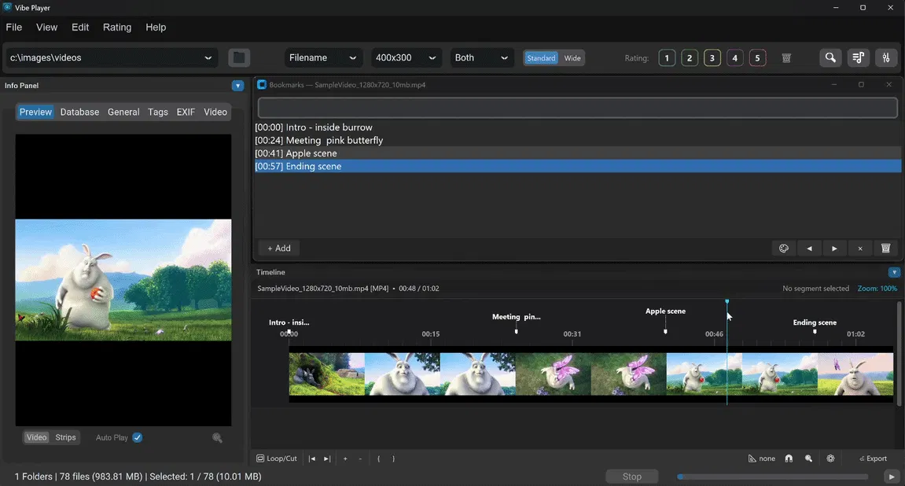905x486 pixels.
Task: Delete all bookmarks with the Bookmarks trash icon
Action: click(885, 249)
